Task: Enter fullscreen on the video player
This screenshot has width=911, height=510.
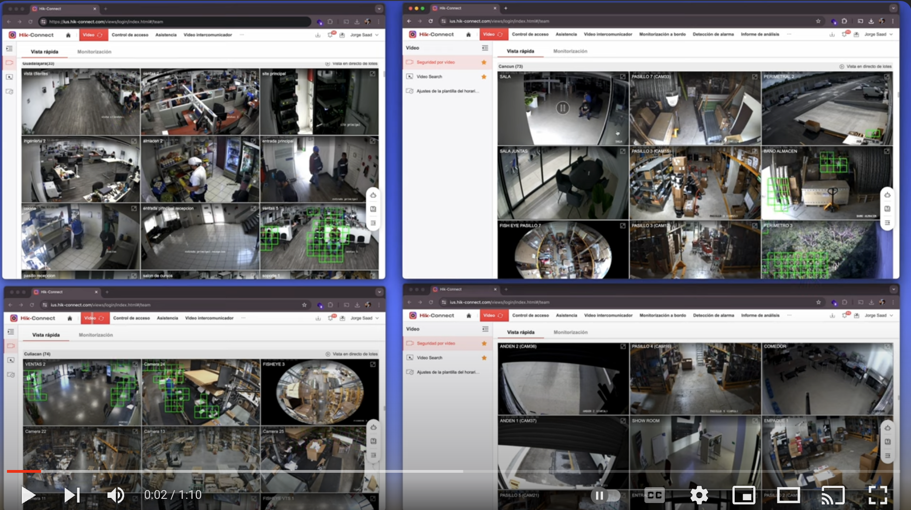Action: (878, 496)
